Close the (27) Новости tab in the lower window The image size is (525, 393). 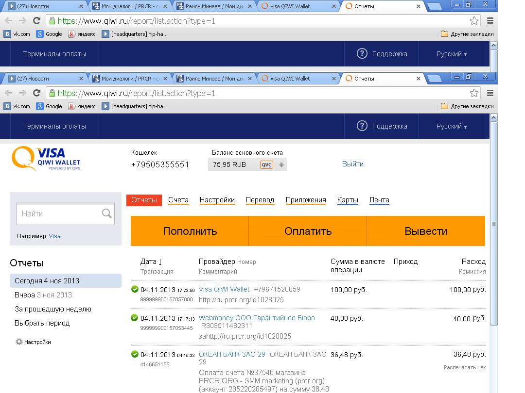(81, 79)
